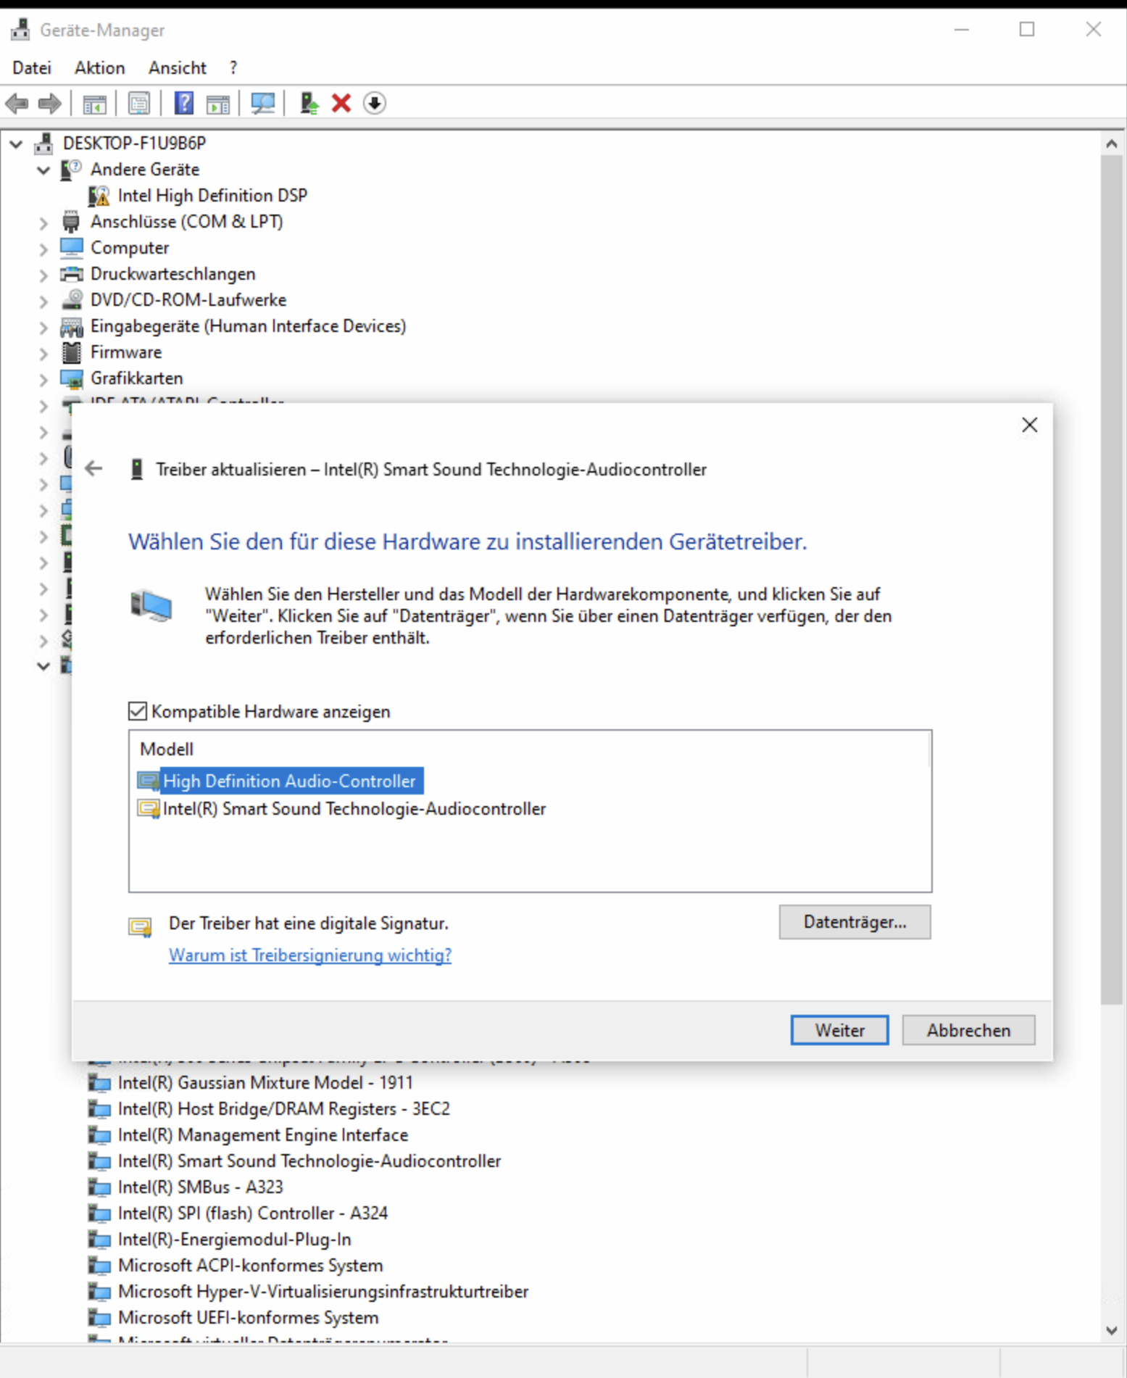Close the driver update dialog
The height and width of the screenshot is (1378, 1127).
click(1029, 425)
